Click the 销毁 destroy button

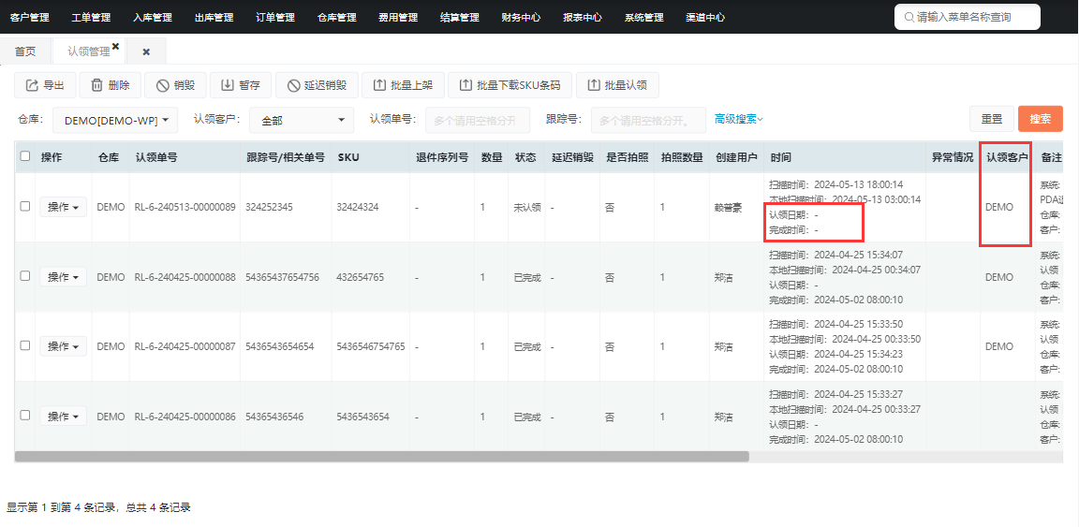(175, 85)
